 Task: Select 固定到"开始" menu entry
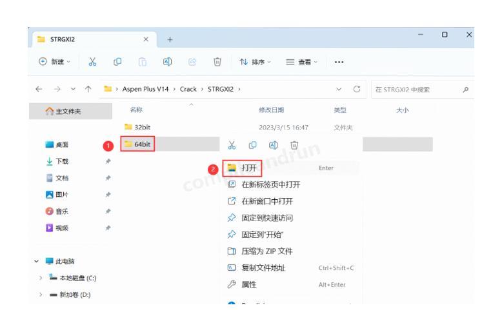coord(292,235)
